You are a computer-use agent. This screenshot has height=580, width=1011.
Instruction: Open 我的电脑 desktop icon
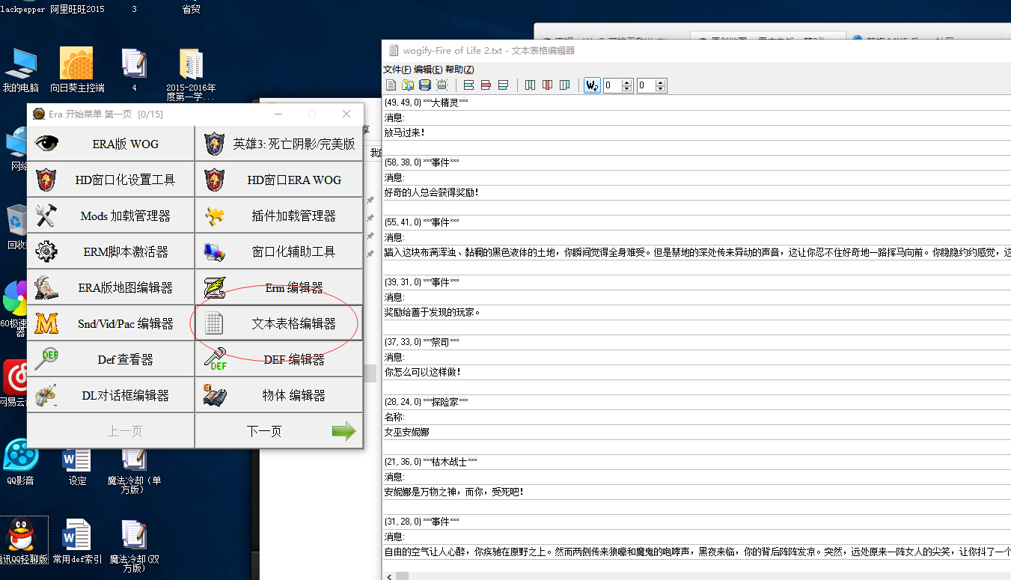point(20,70)
